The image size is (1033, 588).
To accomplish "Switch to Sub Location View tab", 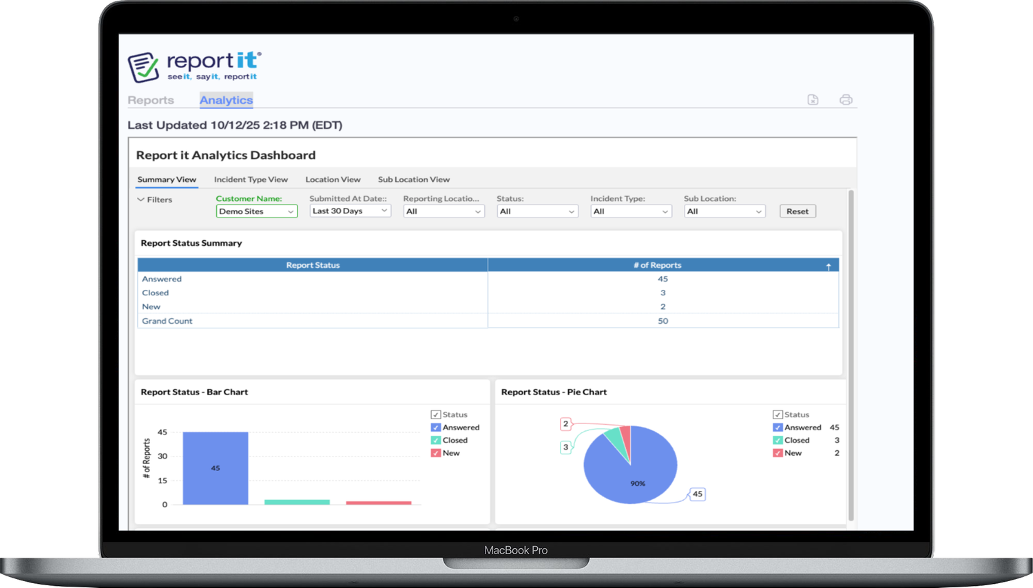I will tap(414, 180).
